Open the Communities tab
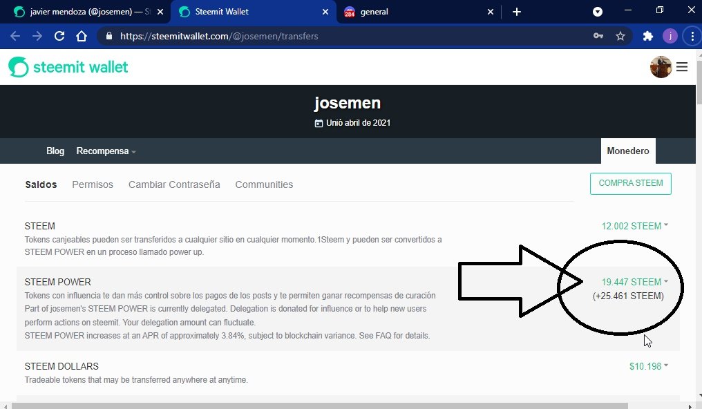 (264, 184)
